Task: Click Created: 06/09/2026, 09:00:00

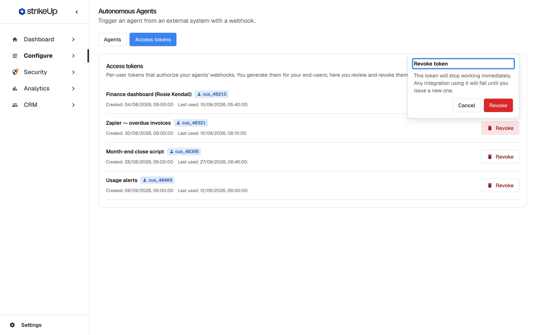Action: [140, 191]
